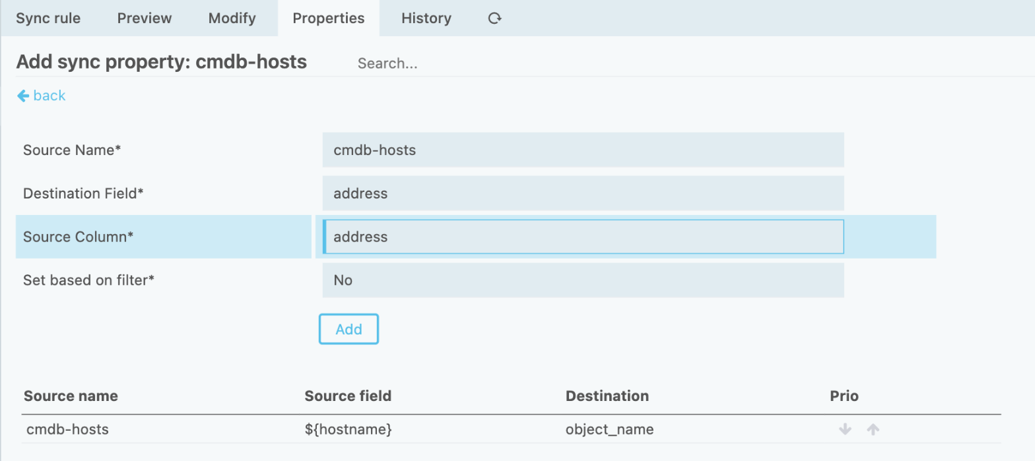Click the refresh icon tab
Screen dimensions: 1035x461
pyautogui.click(x=494, y=18)
